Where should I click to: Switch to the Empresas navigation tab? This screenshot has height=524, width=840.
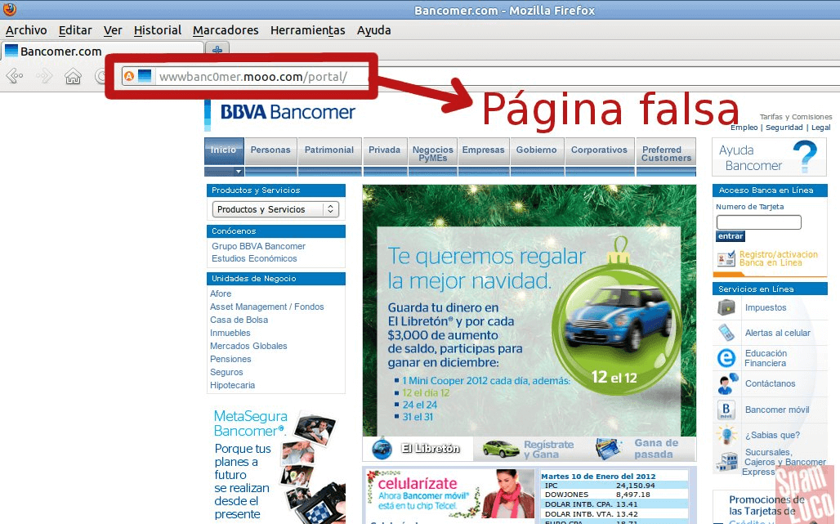pyautogui.click(x=483, y=150)
